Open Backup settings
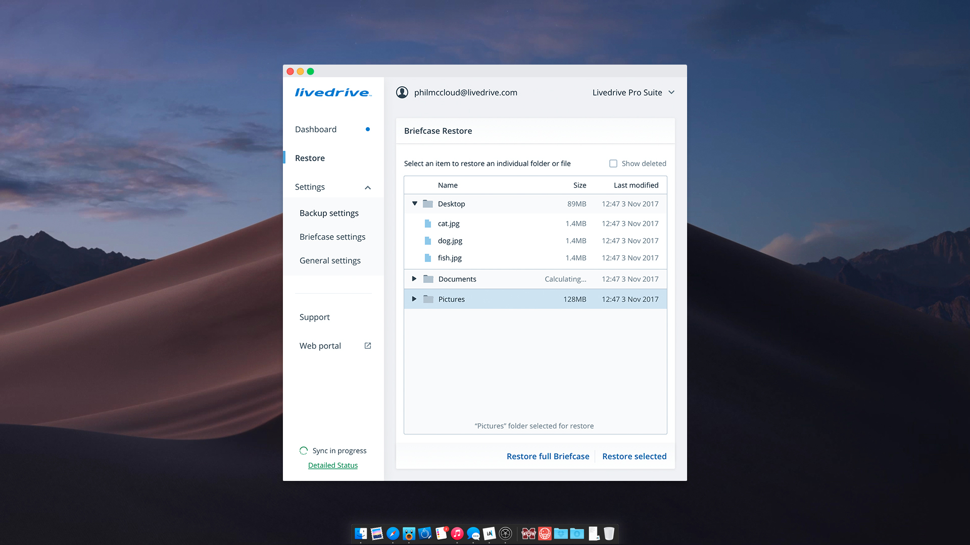This screenshot has height=545, width=970. click(329, 213)
